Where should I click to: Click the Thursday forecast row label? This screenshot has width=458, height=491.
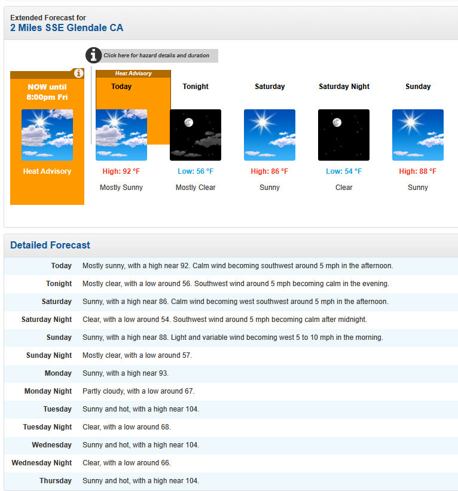point(56,481)
